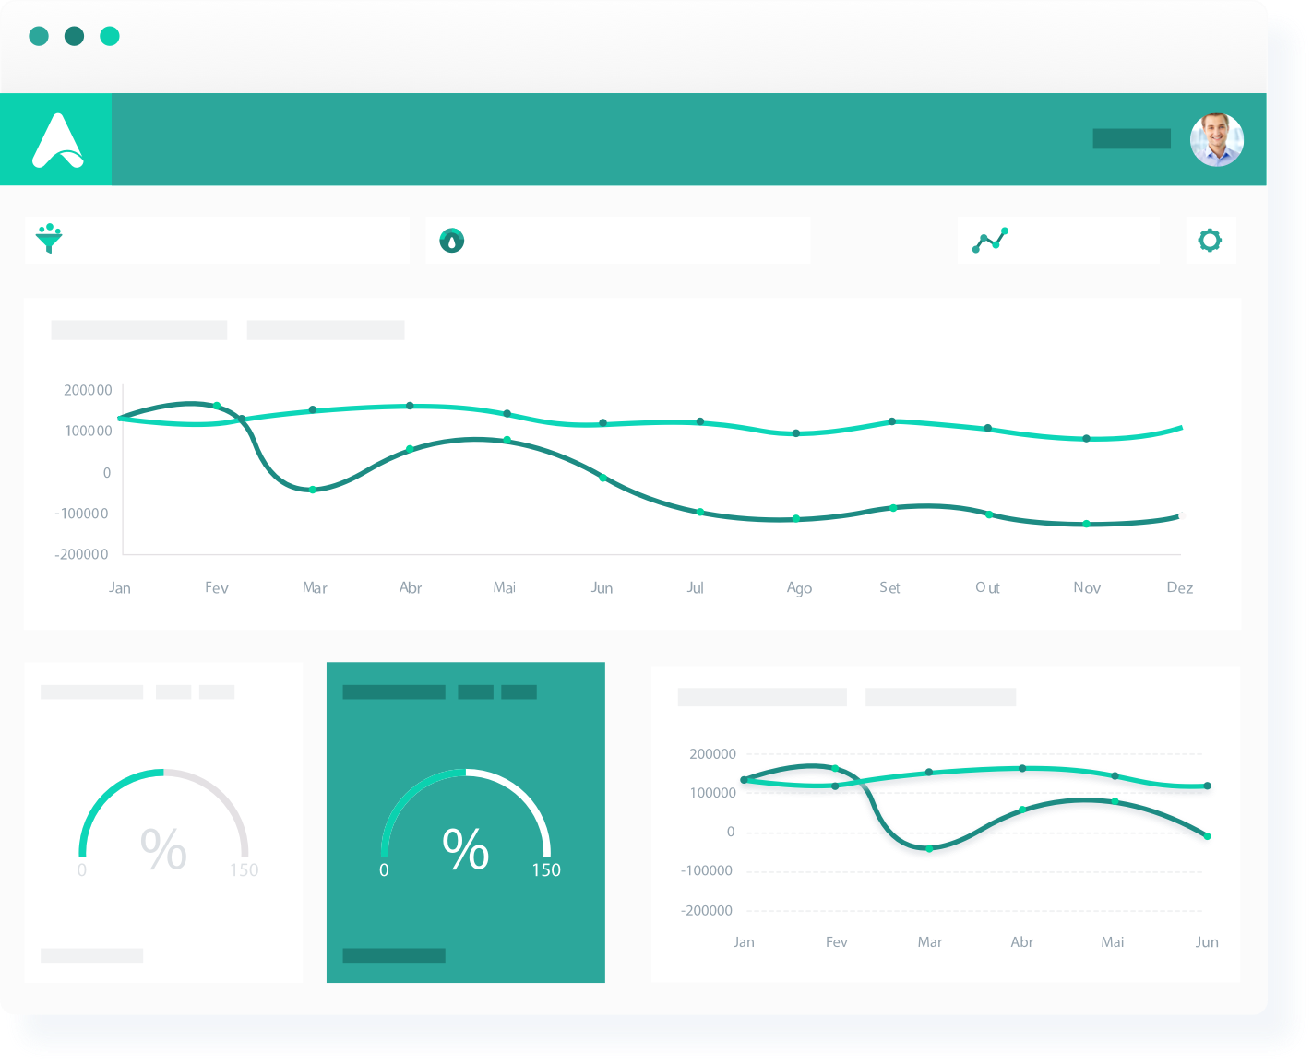The height and width of the screenshot is (1064, 1312).
Task: Click the Jun axis label on the large chart
Action: click(602, 588)
